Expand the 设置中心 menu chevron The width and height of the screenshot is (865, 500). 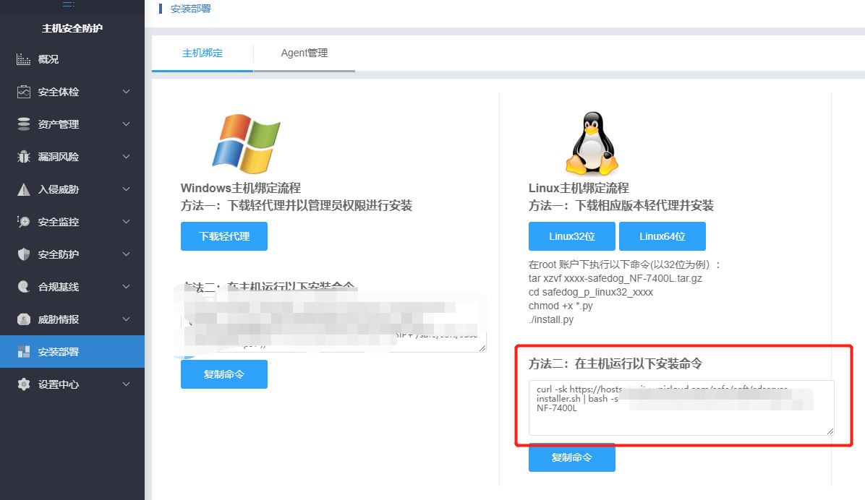(x=127, y=384)
